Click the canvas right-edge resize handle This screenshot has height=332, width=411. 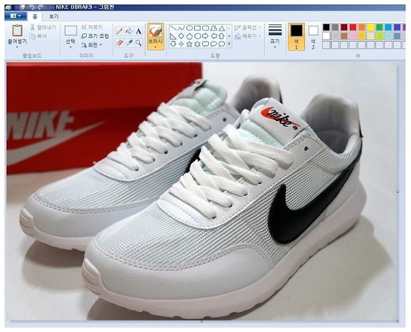click(x=398, y=192)
